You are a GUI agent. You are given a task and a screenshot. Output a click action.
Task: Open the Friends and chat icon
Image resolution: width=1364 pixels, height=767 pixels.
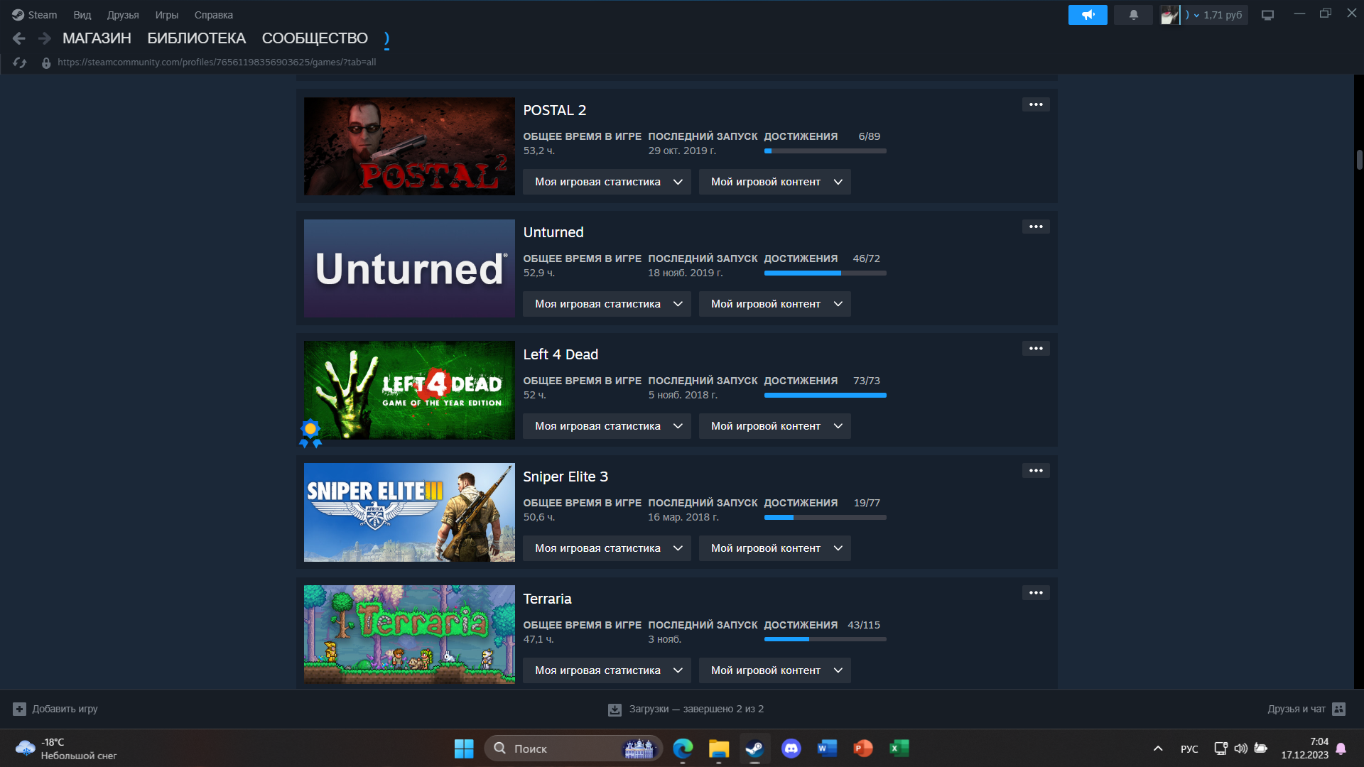[x=1338, y=709]
